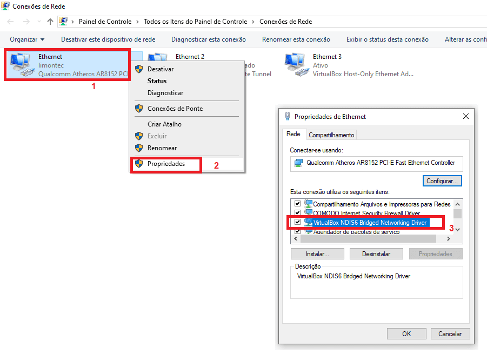Select Compartilhamento Arquivos e Impressoras para Redes text
The width and height of the screenshot is (487, 354).
pos(382,204)
